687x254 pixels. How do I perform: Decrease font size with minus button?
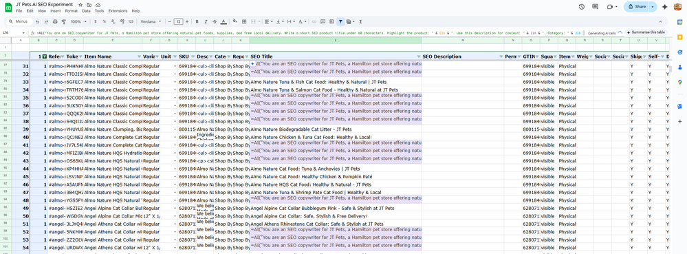tap(170, 21)
